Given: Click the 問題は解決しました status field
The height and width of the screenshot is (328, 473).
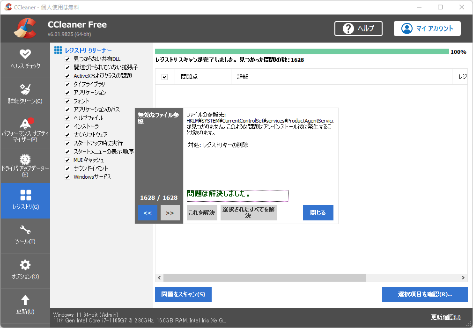Looking at the screenshot, I should pyautogui.click(x=237, y=196).
